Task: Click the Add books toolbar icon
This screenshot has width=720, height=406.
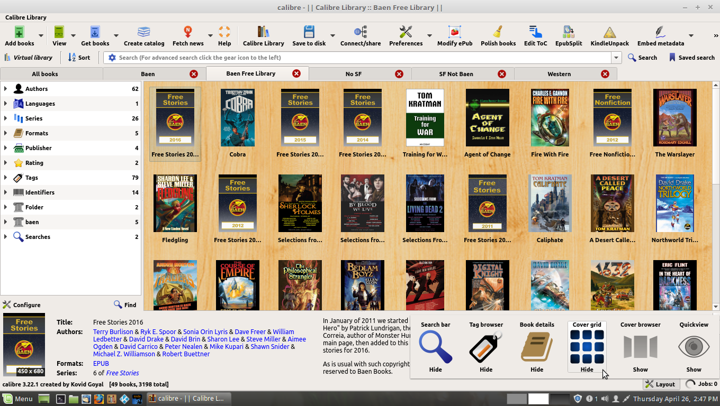Action: point(19,32)
